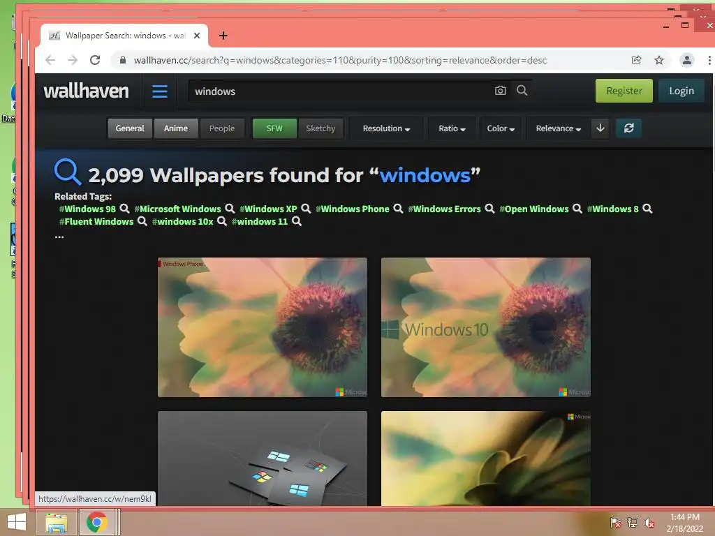Screen dimensions: 715x536
Task: Click the Login button
Action: [x=681, y=91]
